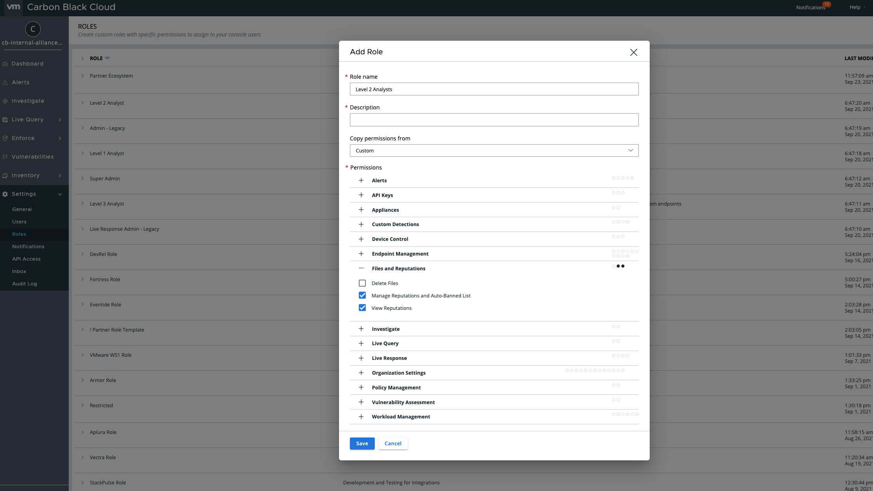Image resolution: width=873 pixels, height=491 pixels.
Task: Sort by ROLE column arrow
Action: coord(108,58)
